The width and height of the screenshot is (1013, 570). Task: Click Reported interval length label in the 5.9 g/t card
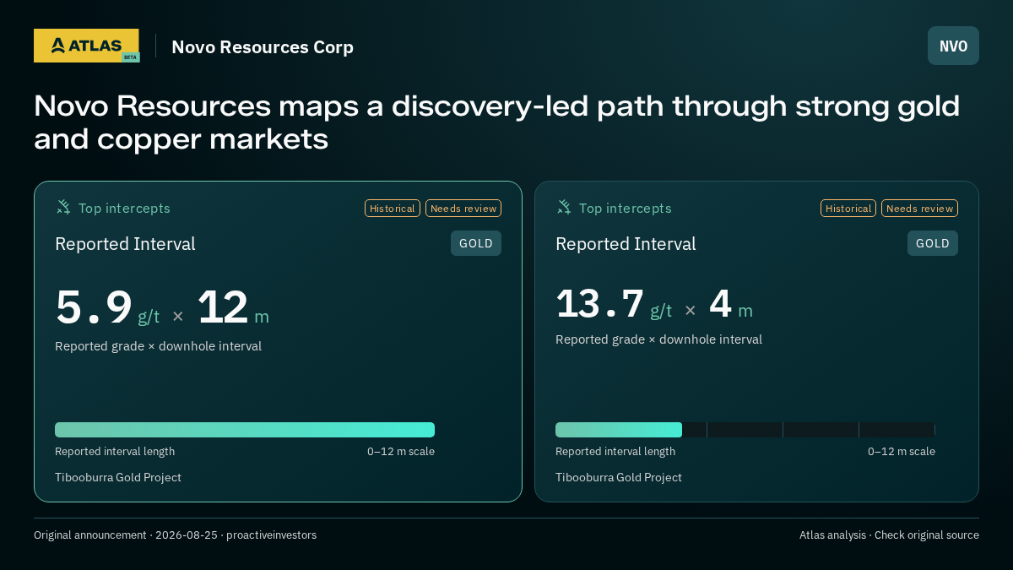coord(115,451)
